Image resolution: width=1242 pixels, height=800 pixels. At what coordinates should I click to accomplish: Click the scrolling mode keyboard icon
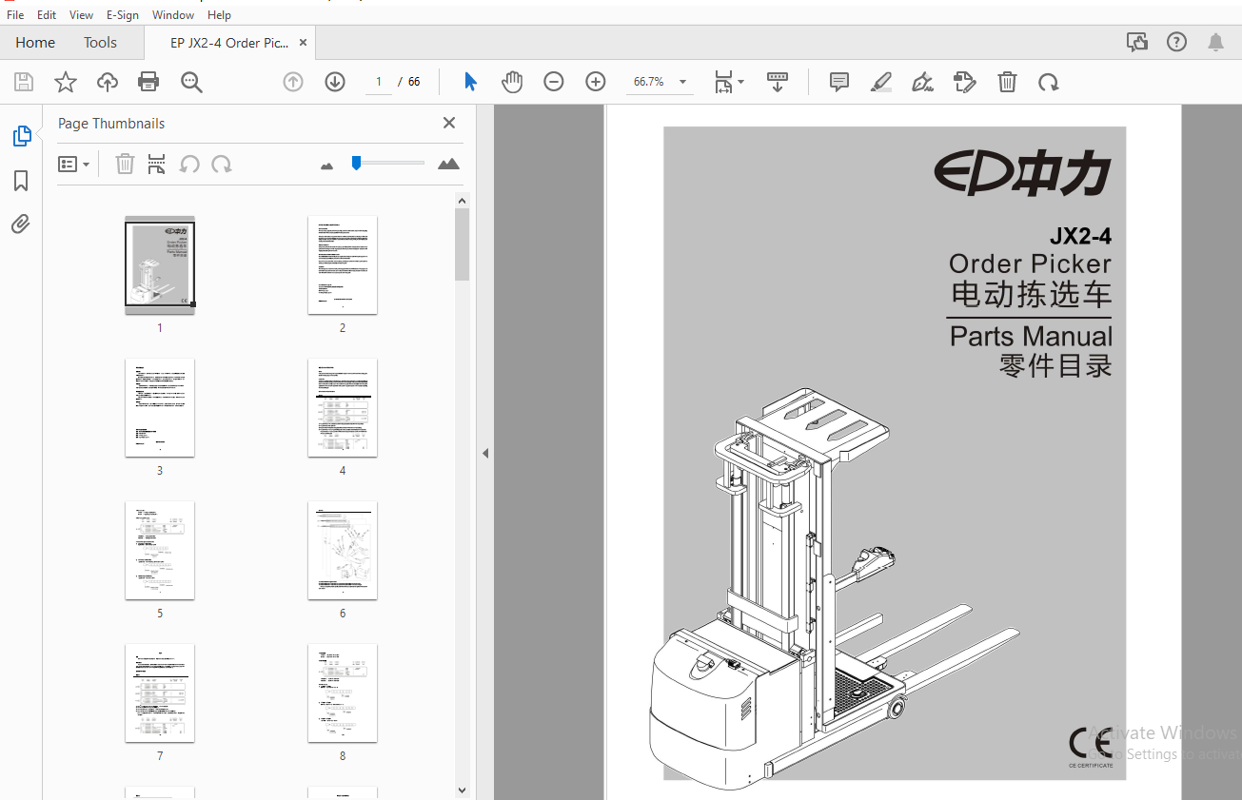(778, 82)
